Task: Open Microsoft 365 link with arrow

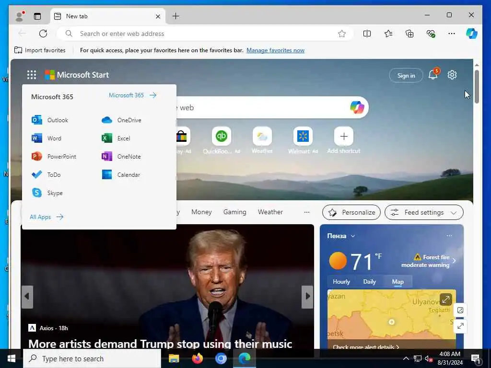Action: coord(132,95)
